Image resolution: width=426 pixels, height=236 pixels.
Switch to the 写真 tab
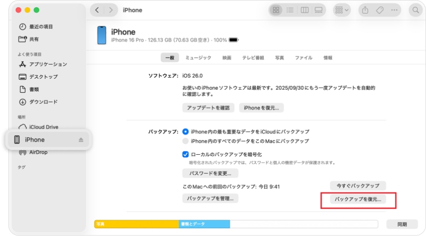tap(279, 58)
